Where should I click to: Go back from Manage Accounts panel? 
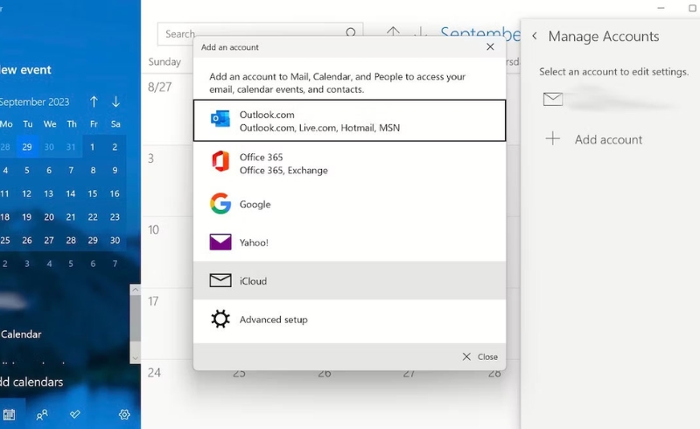click(x=535, y=36)
